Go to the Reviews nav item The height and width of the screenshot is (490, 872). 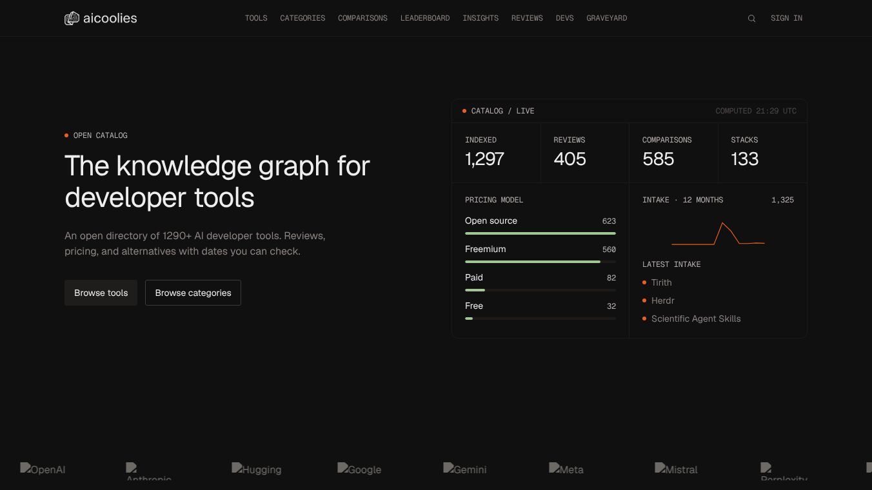tap(527, 18)
